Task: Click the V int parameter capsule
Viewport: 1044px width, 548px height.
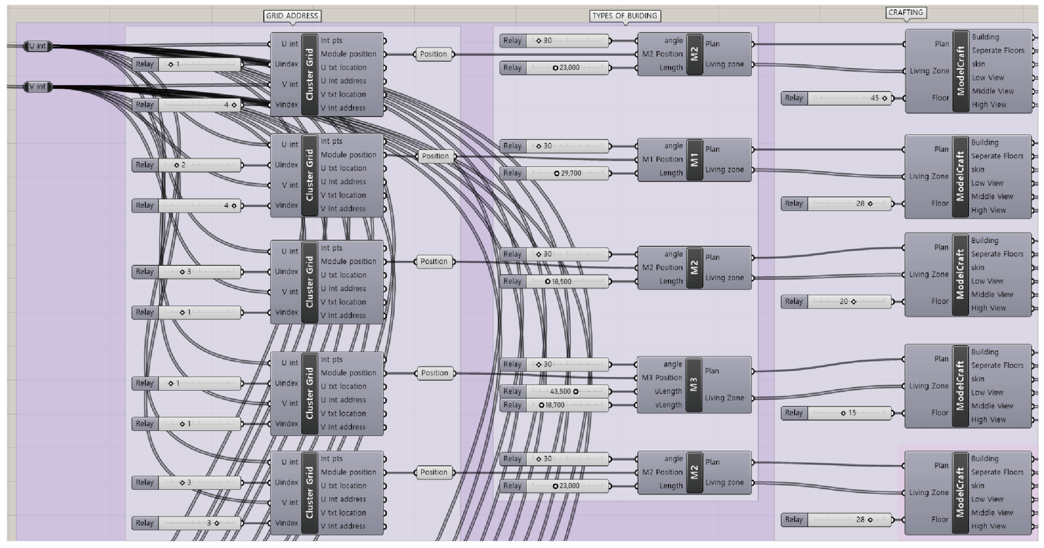Action: (38, 87)
